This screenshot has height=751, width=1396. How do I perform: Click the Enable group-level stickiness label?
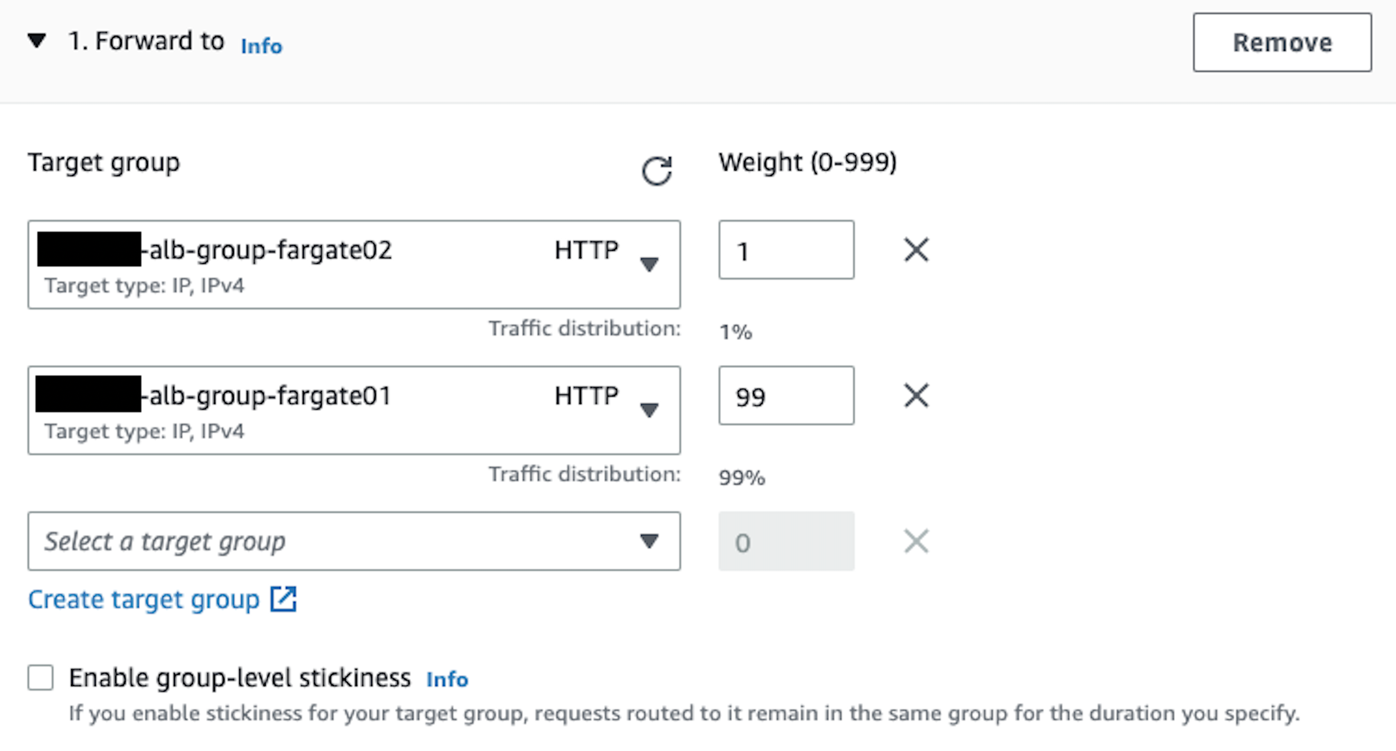click(240, 678)
